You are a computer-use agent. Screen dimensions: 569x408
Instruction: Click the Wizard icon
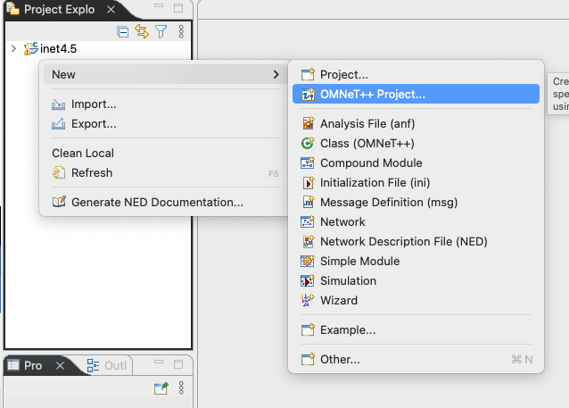point(308,300)
